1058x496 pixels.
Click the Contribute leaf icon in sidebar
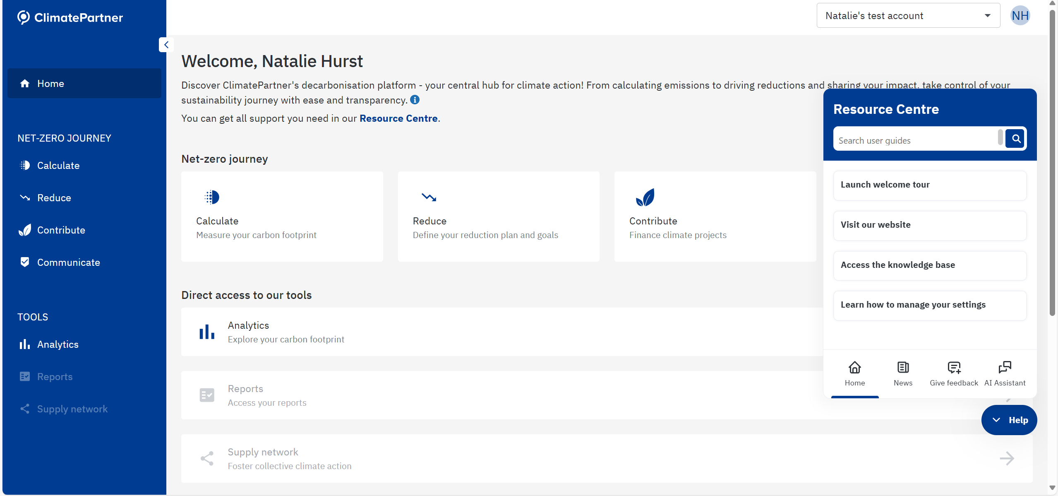pos(25,230)
